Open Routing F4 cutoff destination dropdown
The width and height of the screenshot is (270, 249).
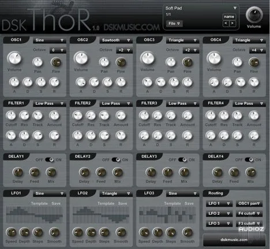pos(249,214)
